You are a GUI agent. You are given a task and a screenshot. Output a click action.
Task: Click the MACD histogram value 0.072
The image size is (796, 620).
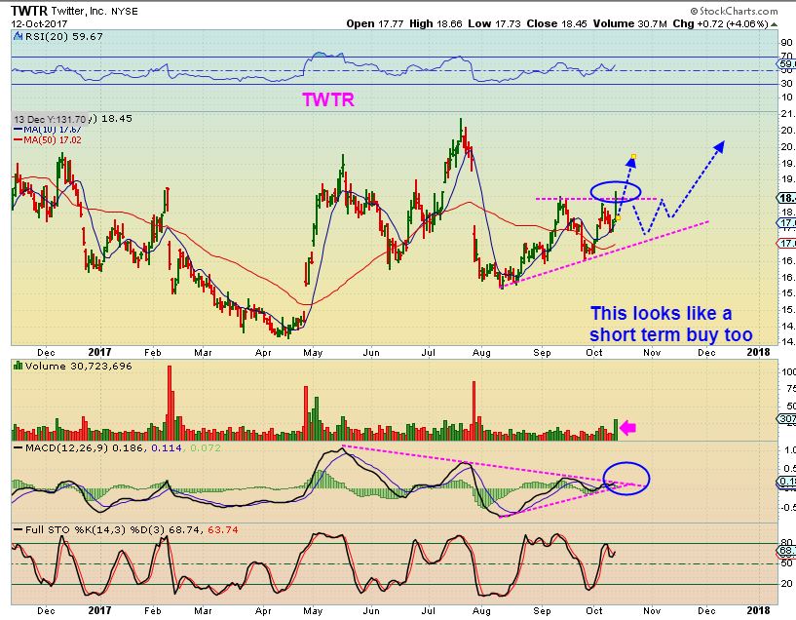pyautogui.click(x=206, y=448)
